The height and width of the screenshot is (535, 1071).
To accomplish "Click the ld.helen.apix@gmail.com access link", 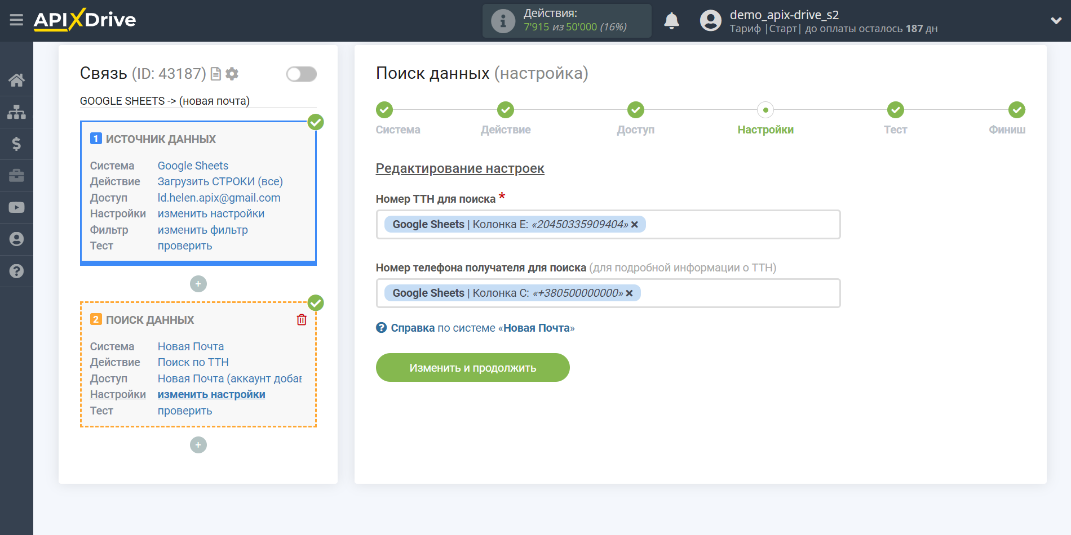I will point(219,198).
